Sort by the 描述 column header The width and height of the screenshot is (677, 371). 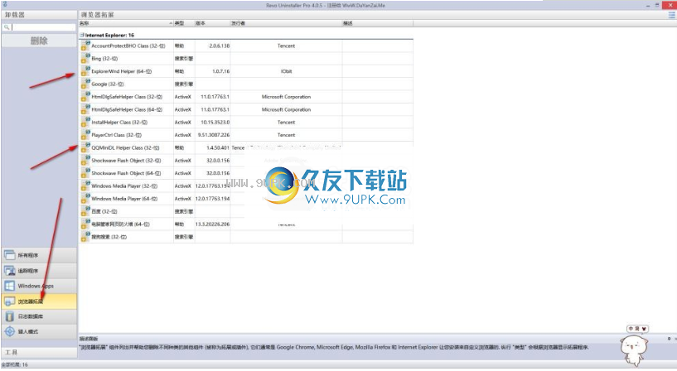pyautogui.click(x=377, y=23)
